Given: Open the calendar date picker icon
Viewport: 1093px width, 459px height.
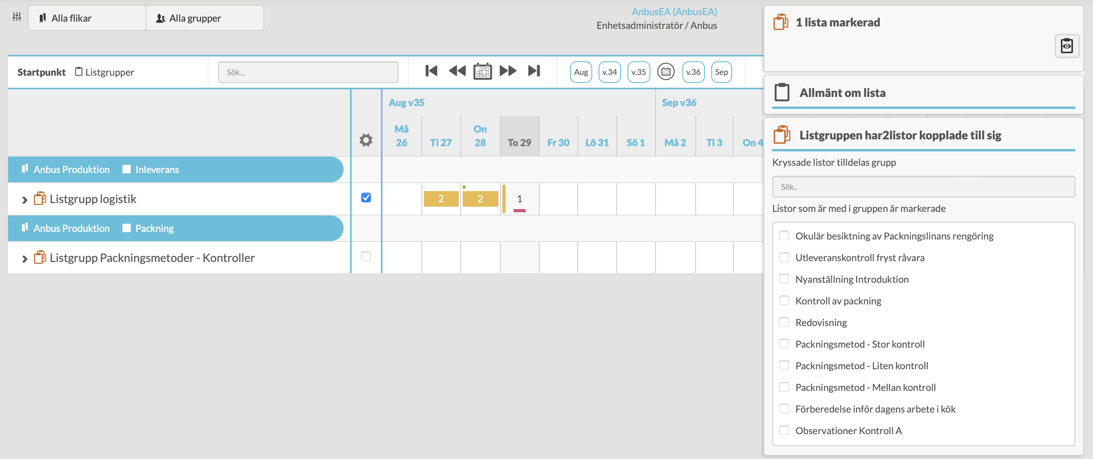Looking at the screenshot, I should 482,71.
